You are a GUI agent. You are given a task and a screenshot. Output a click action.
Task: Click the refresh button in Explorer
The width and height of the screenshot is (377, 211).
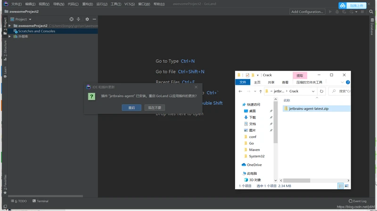point(321,91)
